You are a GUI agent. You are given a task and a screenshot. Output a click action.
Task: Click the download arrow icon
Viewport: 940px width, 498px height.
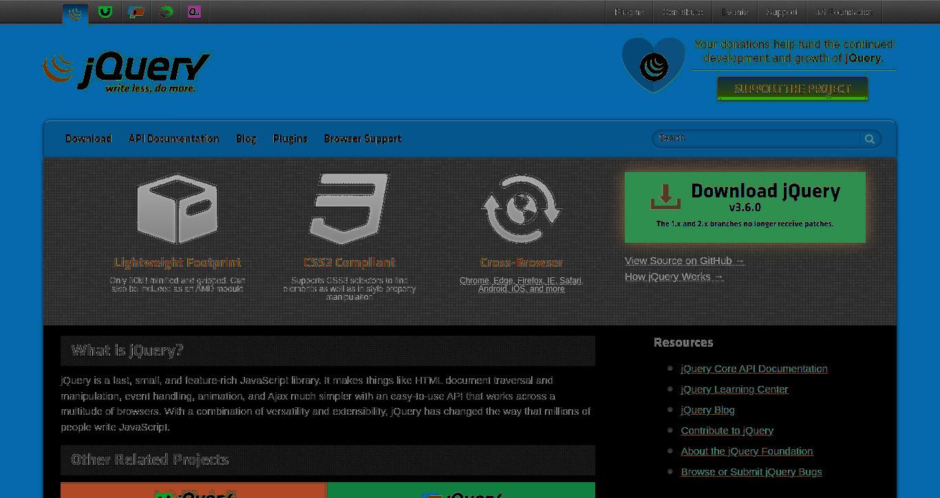(x=665, y=197)
